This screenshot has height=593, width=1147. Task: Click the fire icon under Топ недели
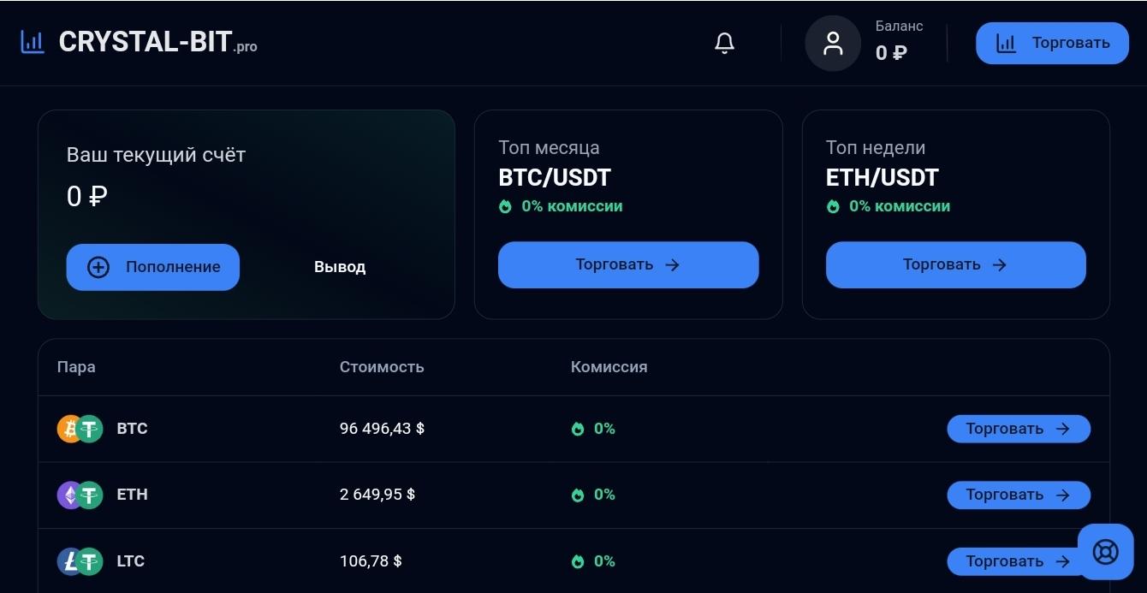pyautogui.click(x=833, y=206)
